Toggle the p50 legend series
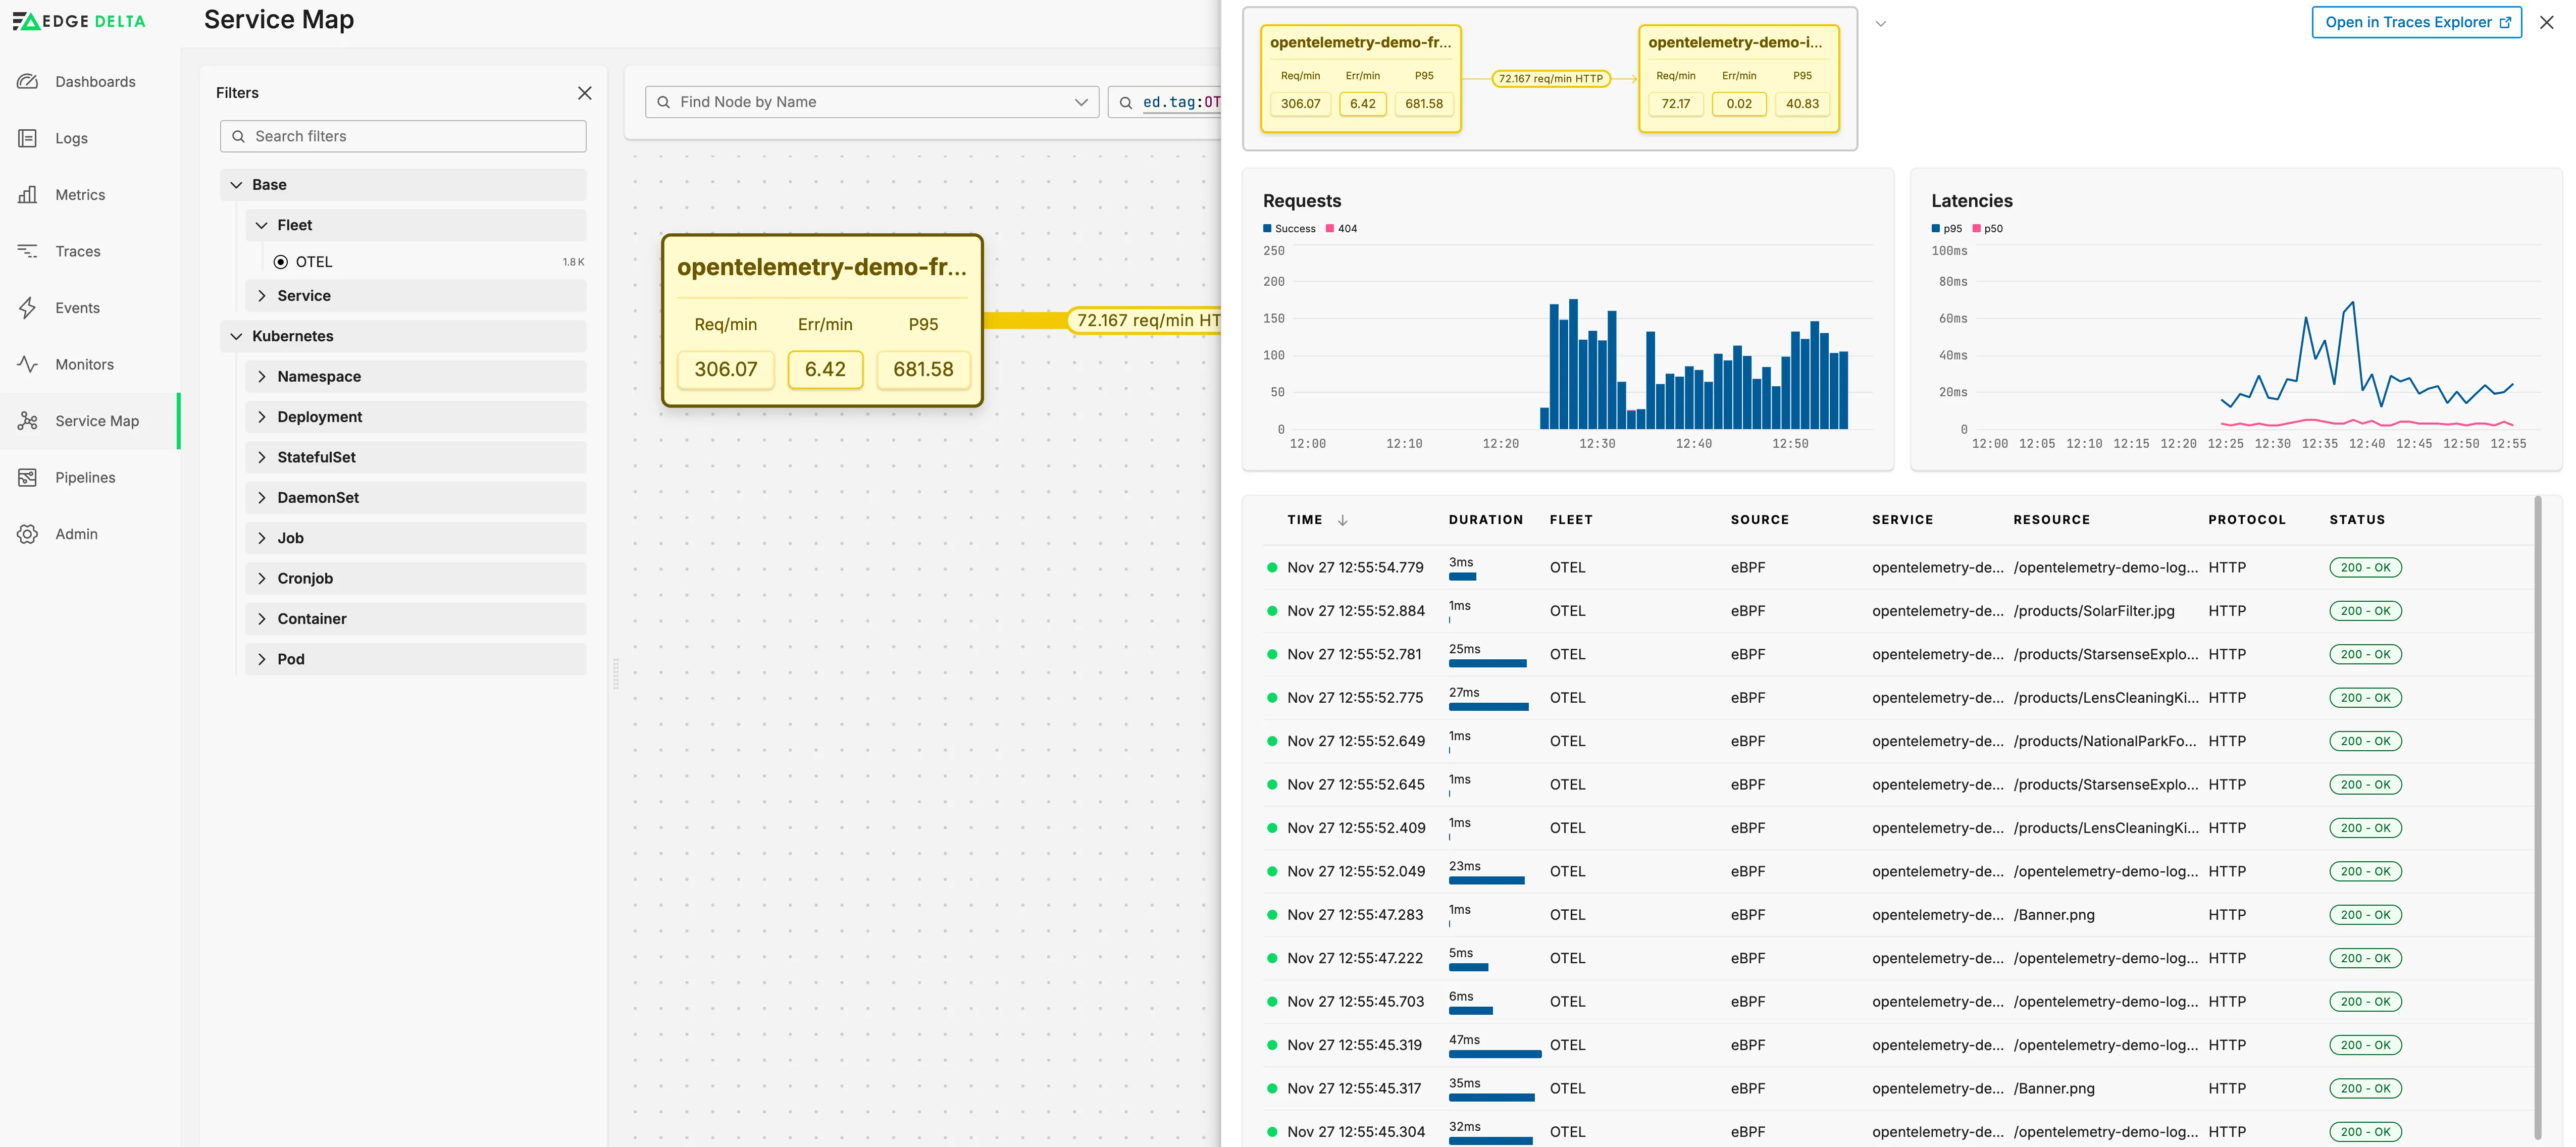The height and width of the screenshot is (1147, 2576). 1988,229
